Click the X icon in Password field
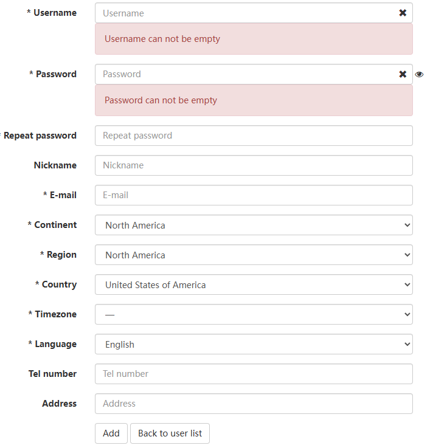The width and height of the screenshot is (433, 448). click(403, 74)
